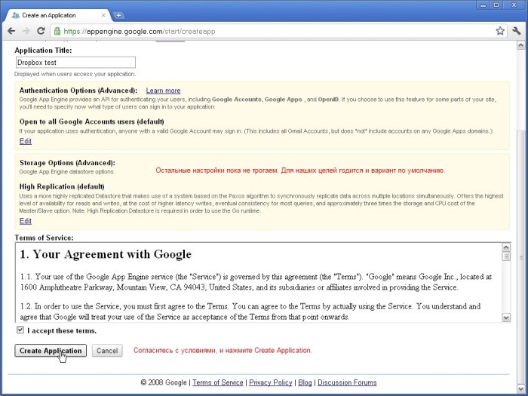Open the Learn more link
This screenshot has width=528, height=396.
(x=164, y=91)
